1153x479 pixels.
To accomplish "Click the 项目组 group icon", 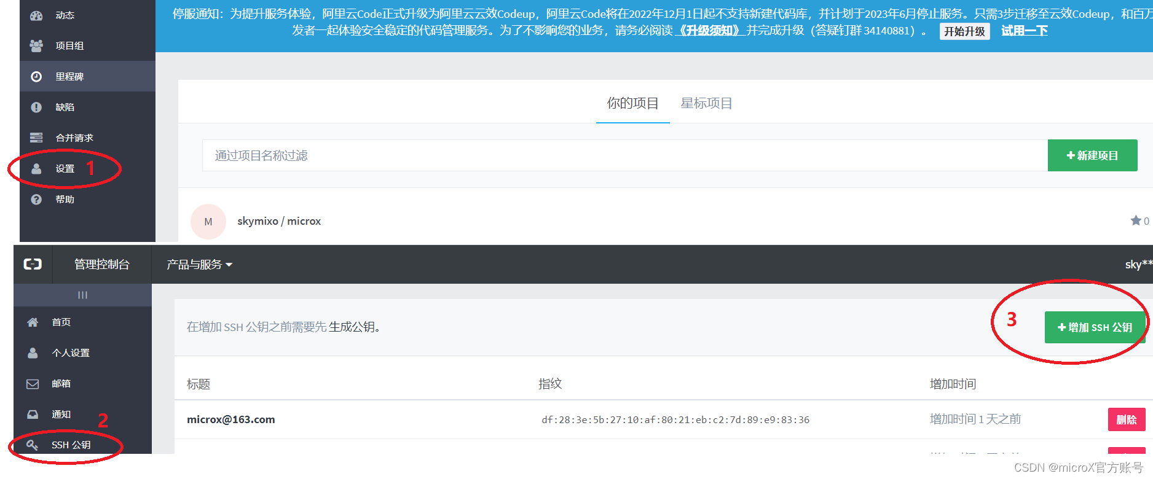I will (36, 45).
